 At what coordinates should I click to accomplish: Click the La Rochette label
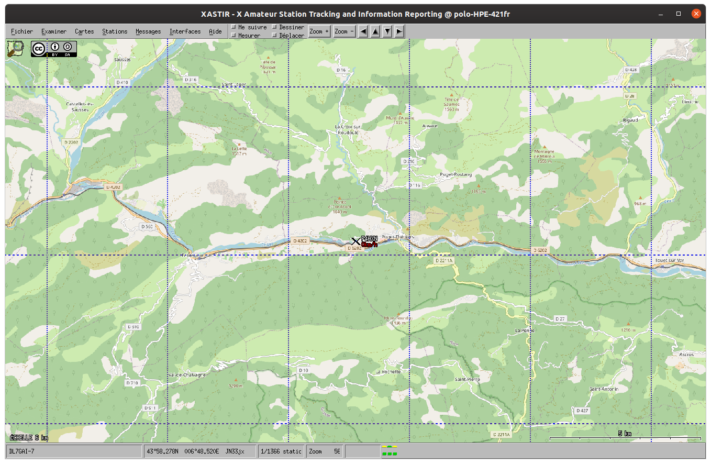coord(388,372)
